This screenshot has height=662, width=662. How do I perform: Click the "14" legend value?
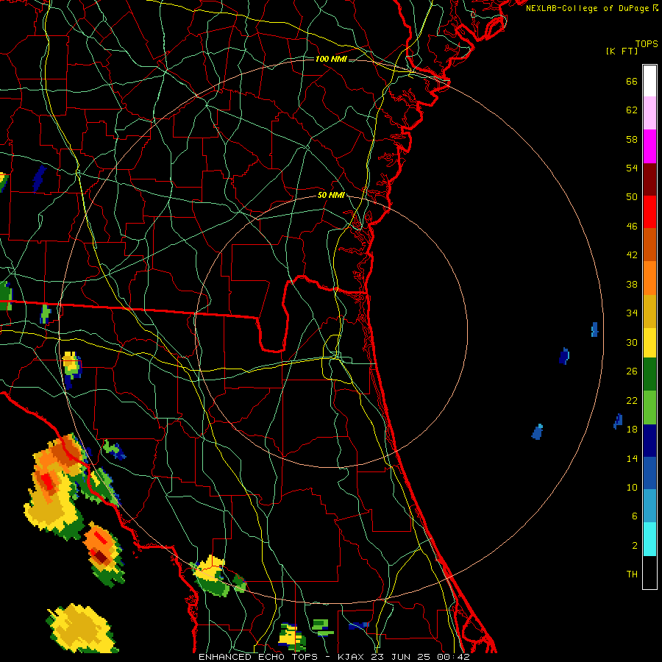tap(632, 458)
